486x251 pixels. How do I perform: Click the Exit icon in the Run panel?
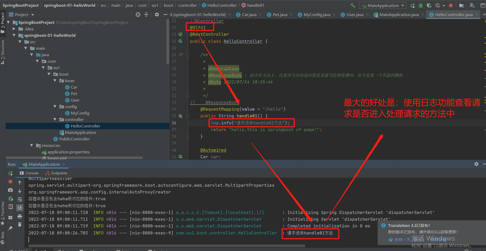[x=10, y=207]
